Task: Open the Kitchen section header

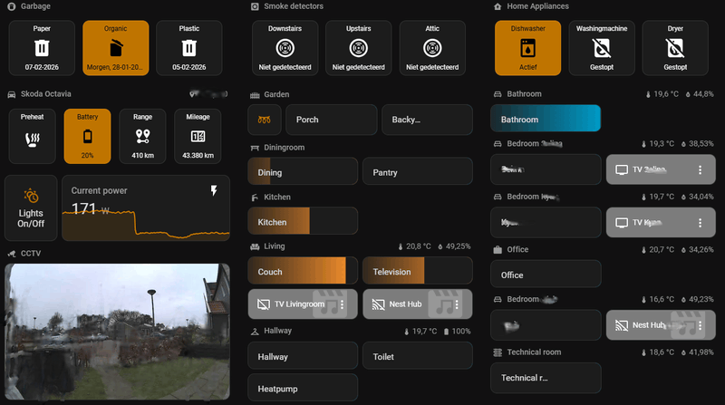Action: (277, 197)
